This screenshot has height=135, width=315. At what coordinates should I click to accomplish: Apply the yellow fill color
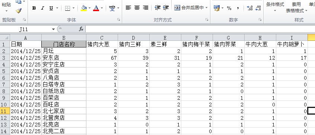pyautogui.click(x=84, y=8)
